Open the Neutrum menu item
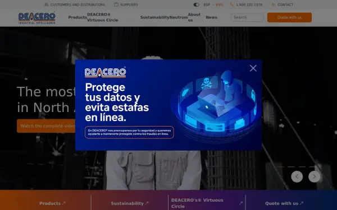The image size is (337, 210). pos(179,17)
